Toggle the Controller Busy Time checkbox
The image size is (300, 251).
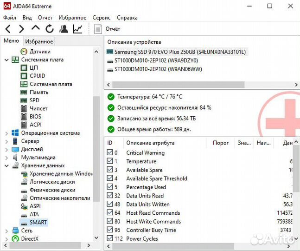tap(109, 230)
